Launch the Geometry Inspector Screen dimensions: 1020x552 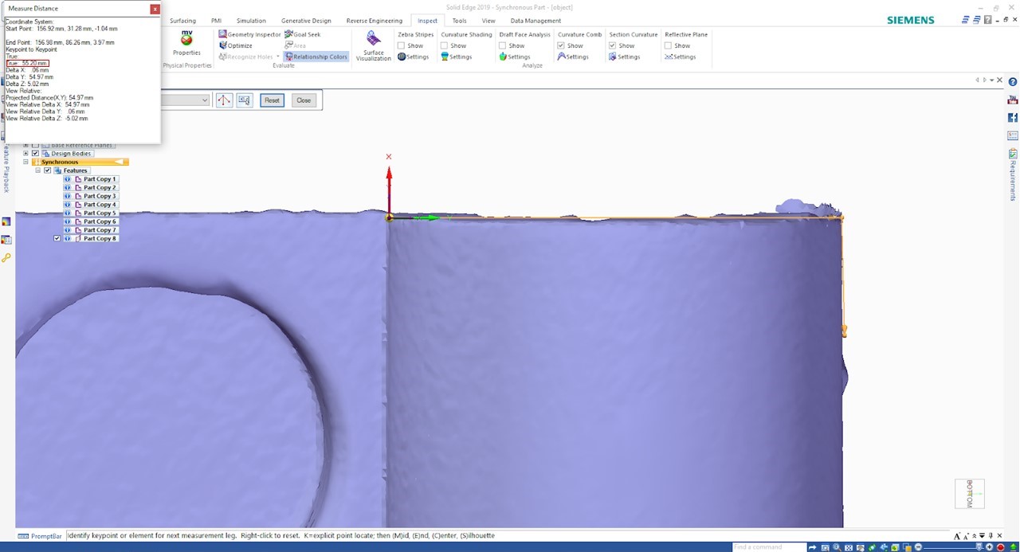pos(249,34)
